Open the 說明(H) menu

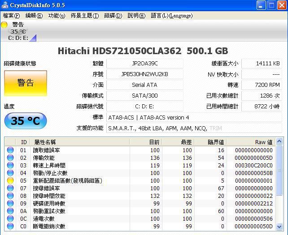click(x=136, y=16)
